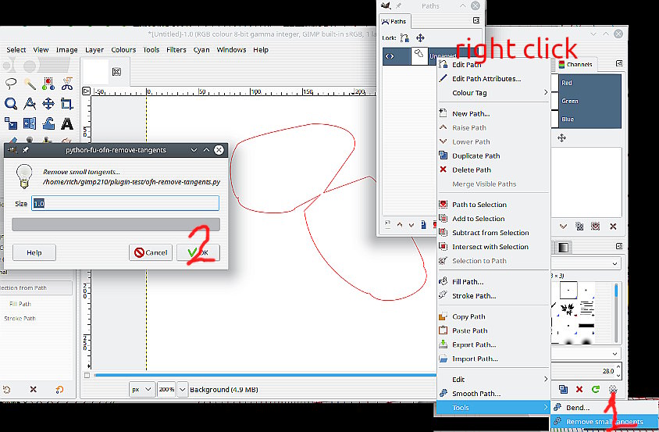Click delete channel X icon under Channels
The height and width of the screenshot is (432, 659).
613,227
